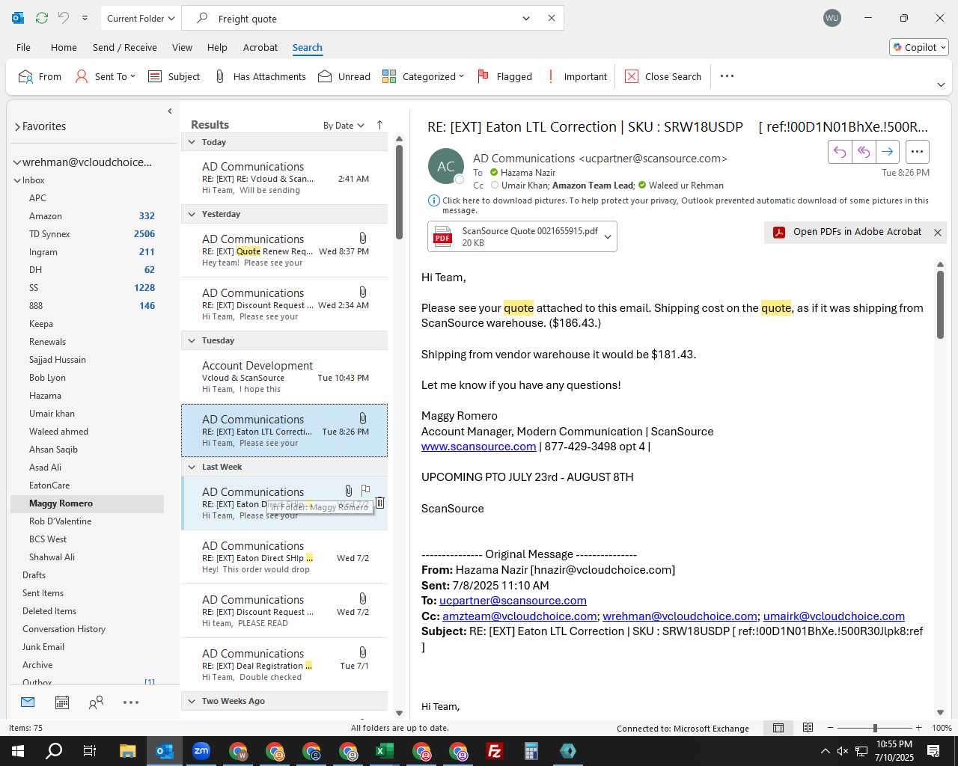958x766 pixels.
Task: Open More actions ellipsis in reading pane
Action: 917,152
